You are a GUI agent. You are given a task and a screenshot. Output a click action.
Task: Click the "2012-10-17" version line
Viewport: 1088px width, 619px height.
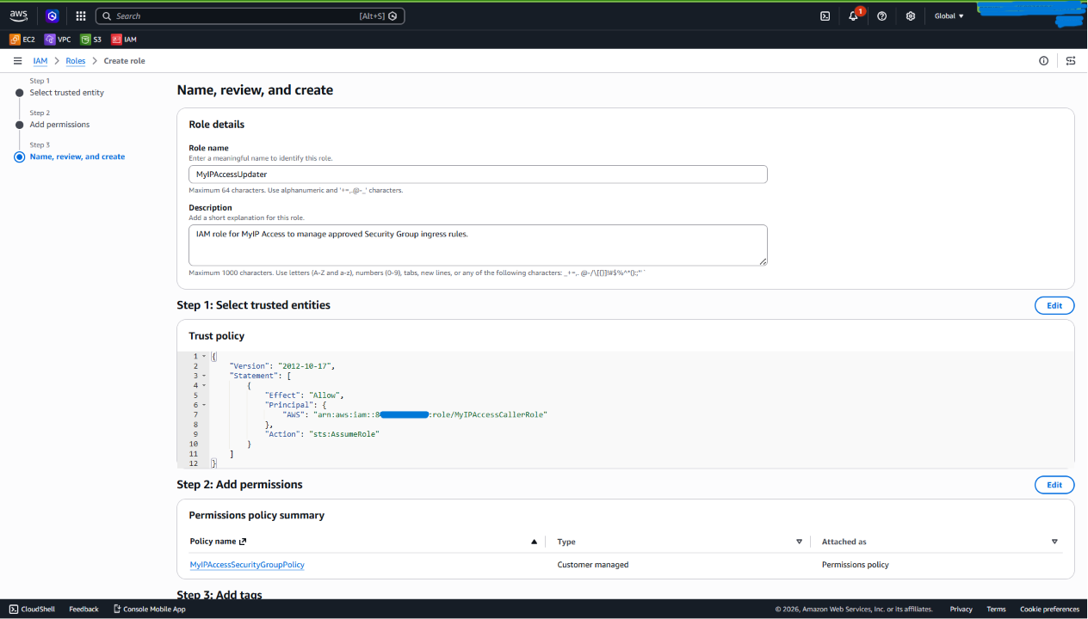[x=281, y=366]
